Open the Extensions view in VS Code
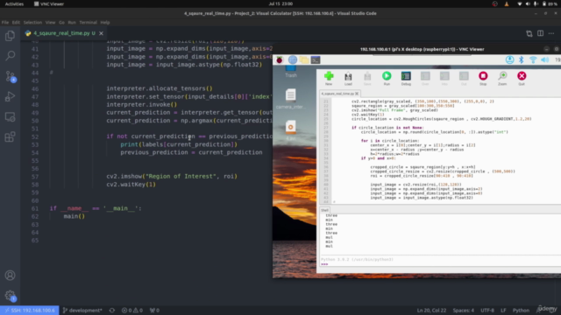This screenshot has width=561, height=315. pos(10,136)
